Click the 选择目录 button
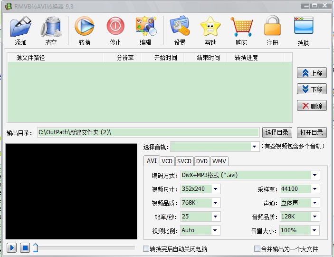Image resolution: width=334 pixels, height=257 pixels. tap(277, 132)
